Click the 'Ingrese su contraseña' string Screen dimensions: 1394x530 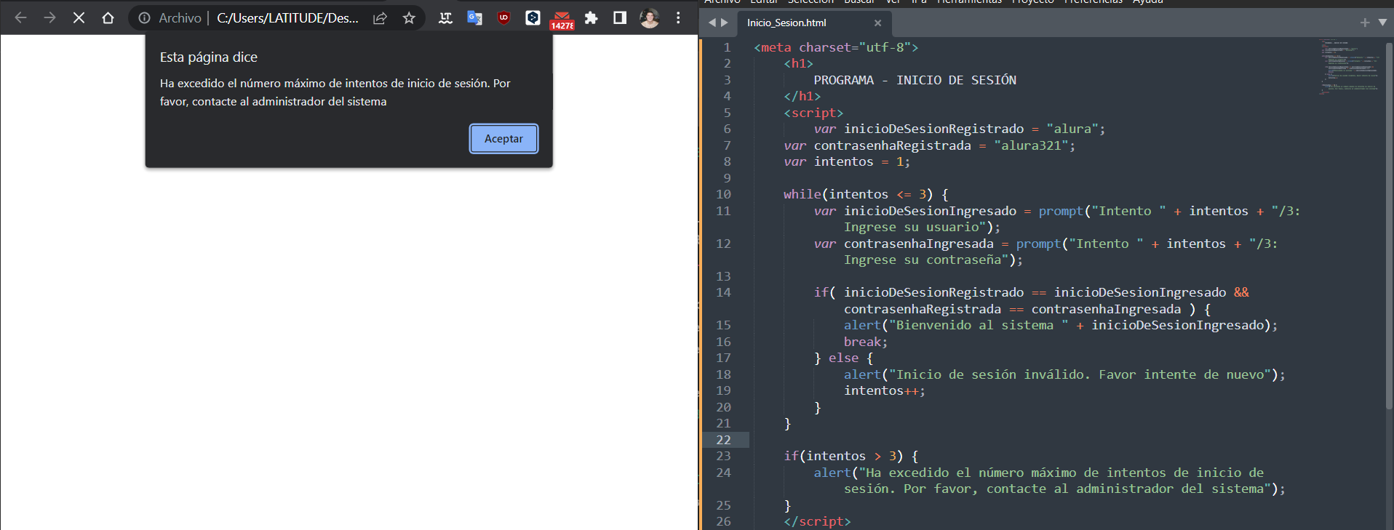(925, 260)
